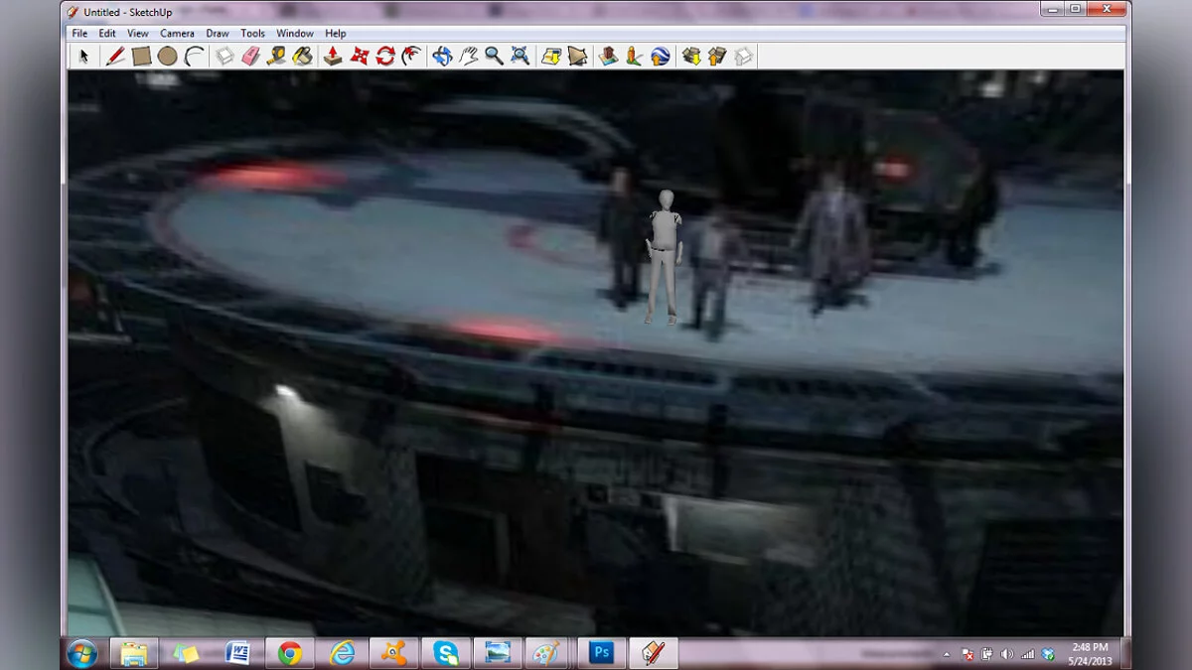Switch to Photoshop in the taskbar
The image size is (1192, 670).
(x=601, y=652)
